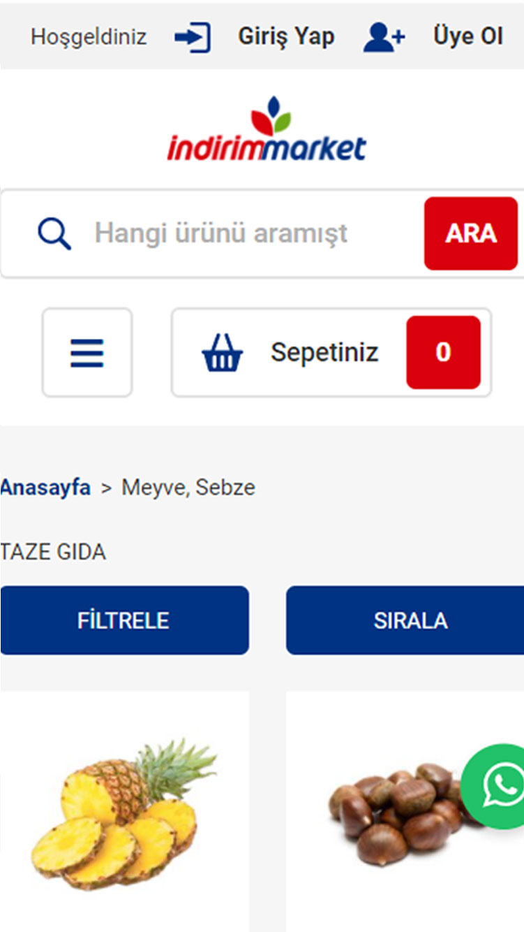Viewport: 524px width, 932px height.
Task: Select the Meyve, Sebze breadcrumb
Action: [x=188, y=488]
